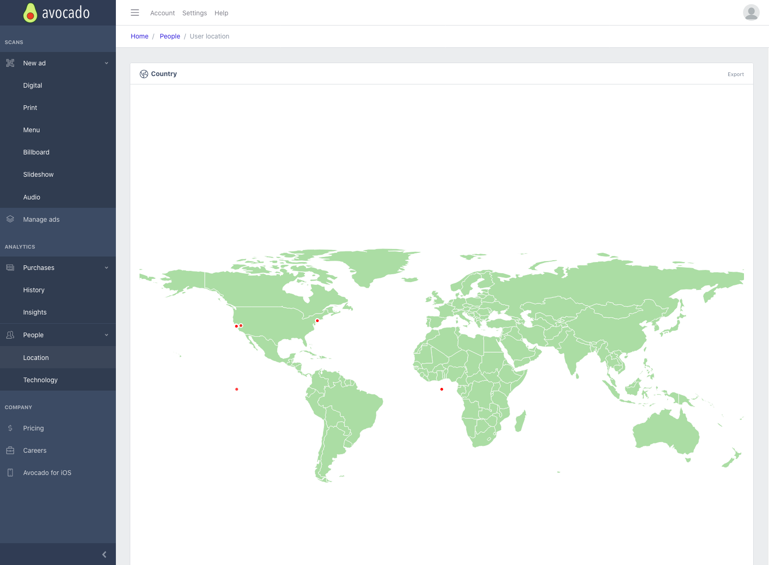Viewport: 769px width, 565px height.
Task: Open Manage ads page
Action: coord(58,219)
